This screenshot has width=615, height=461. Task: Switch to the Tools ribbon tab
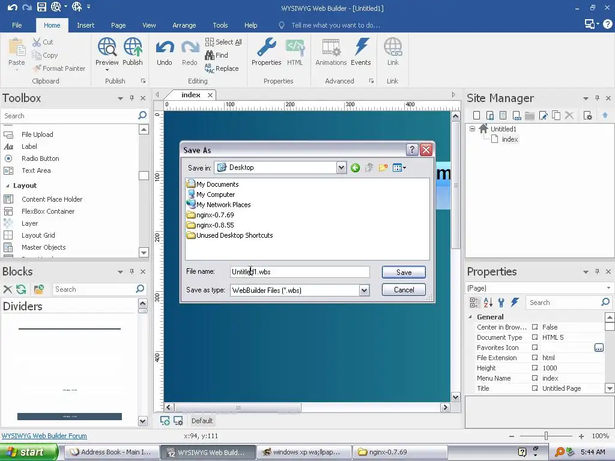point(220,25)
